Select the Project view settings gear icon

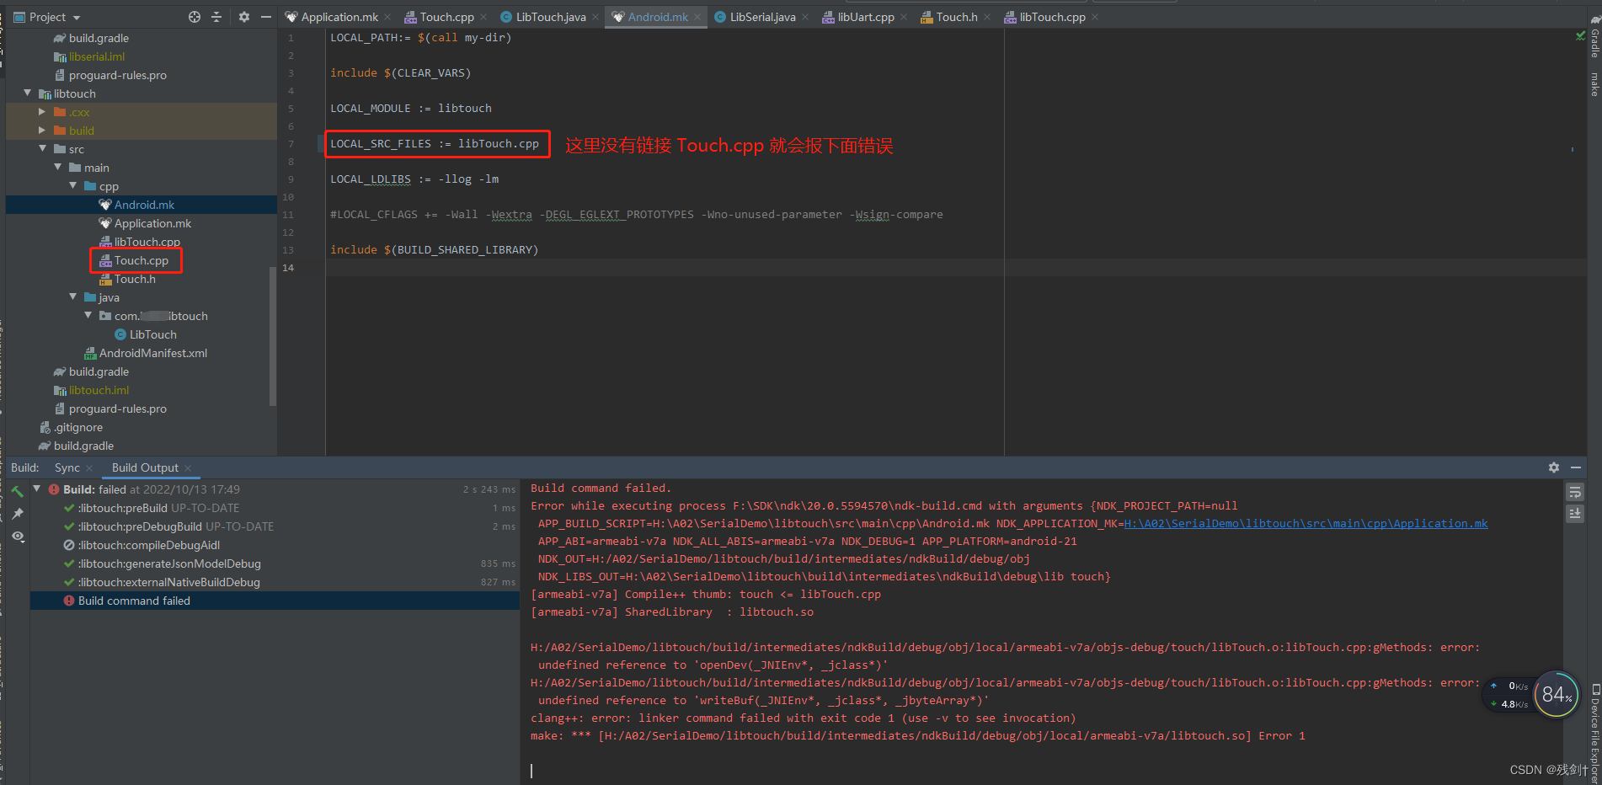click(244, 16)
